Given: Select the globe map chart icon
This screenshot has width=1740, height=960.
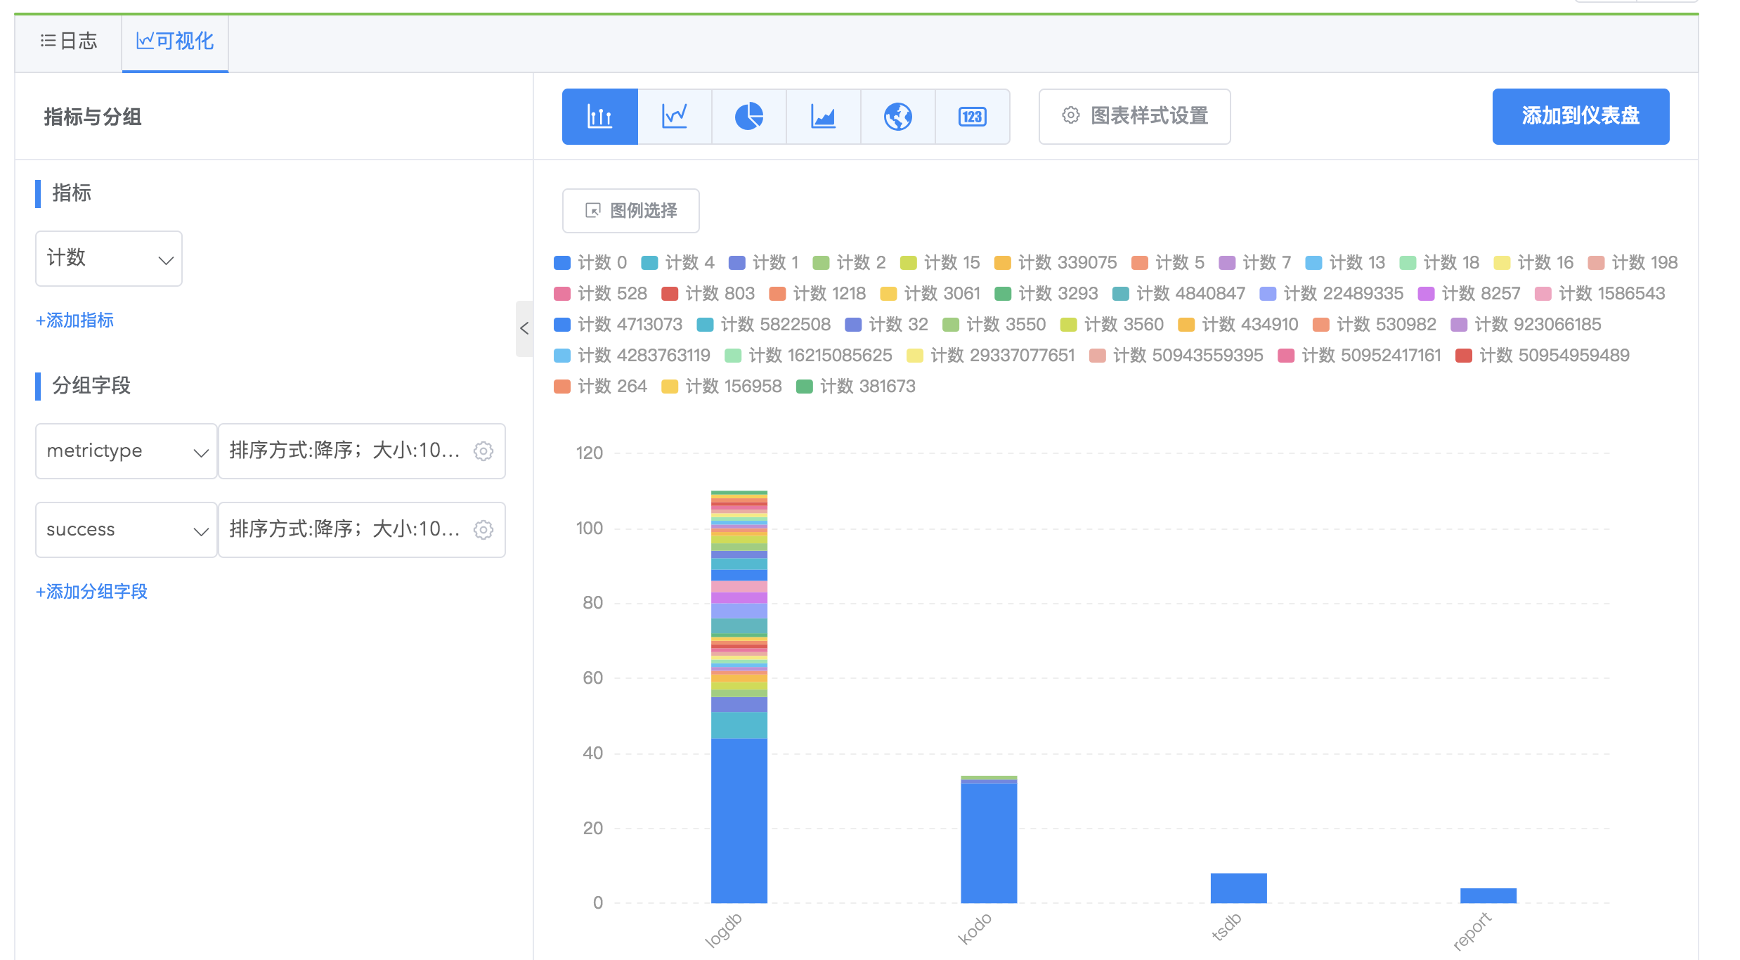Looking at the screenshot, I should [898, 117].
